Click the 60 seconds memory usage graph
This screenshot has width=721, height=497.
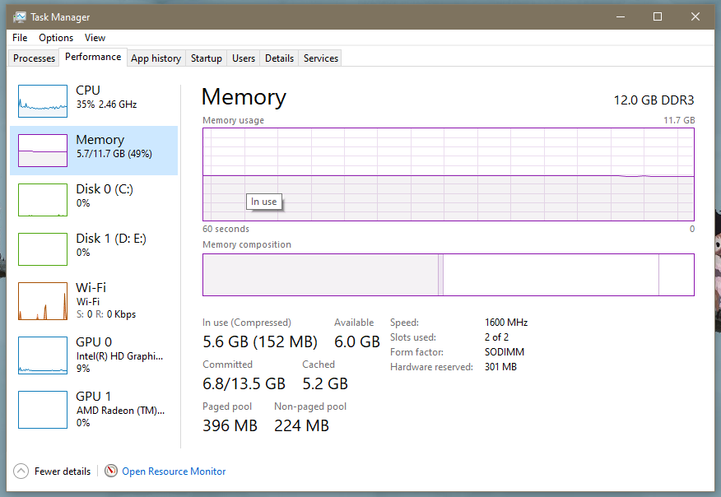coord(449,175)
